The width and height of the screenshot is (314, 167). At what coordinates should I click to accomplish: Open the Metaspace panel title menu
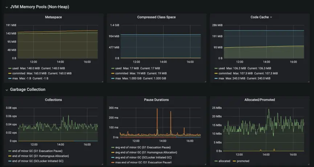[x=53, y=17]
